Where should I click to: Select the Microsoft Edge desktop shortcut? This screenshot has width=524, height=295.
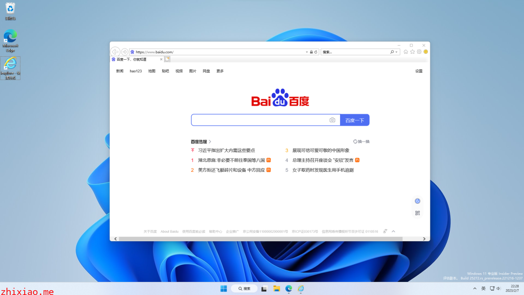pyautogui.click(x=10, y=41)
